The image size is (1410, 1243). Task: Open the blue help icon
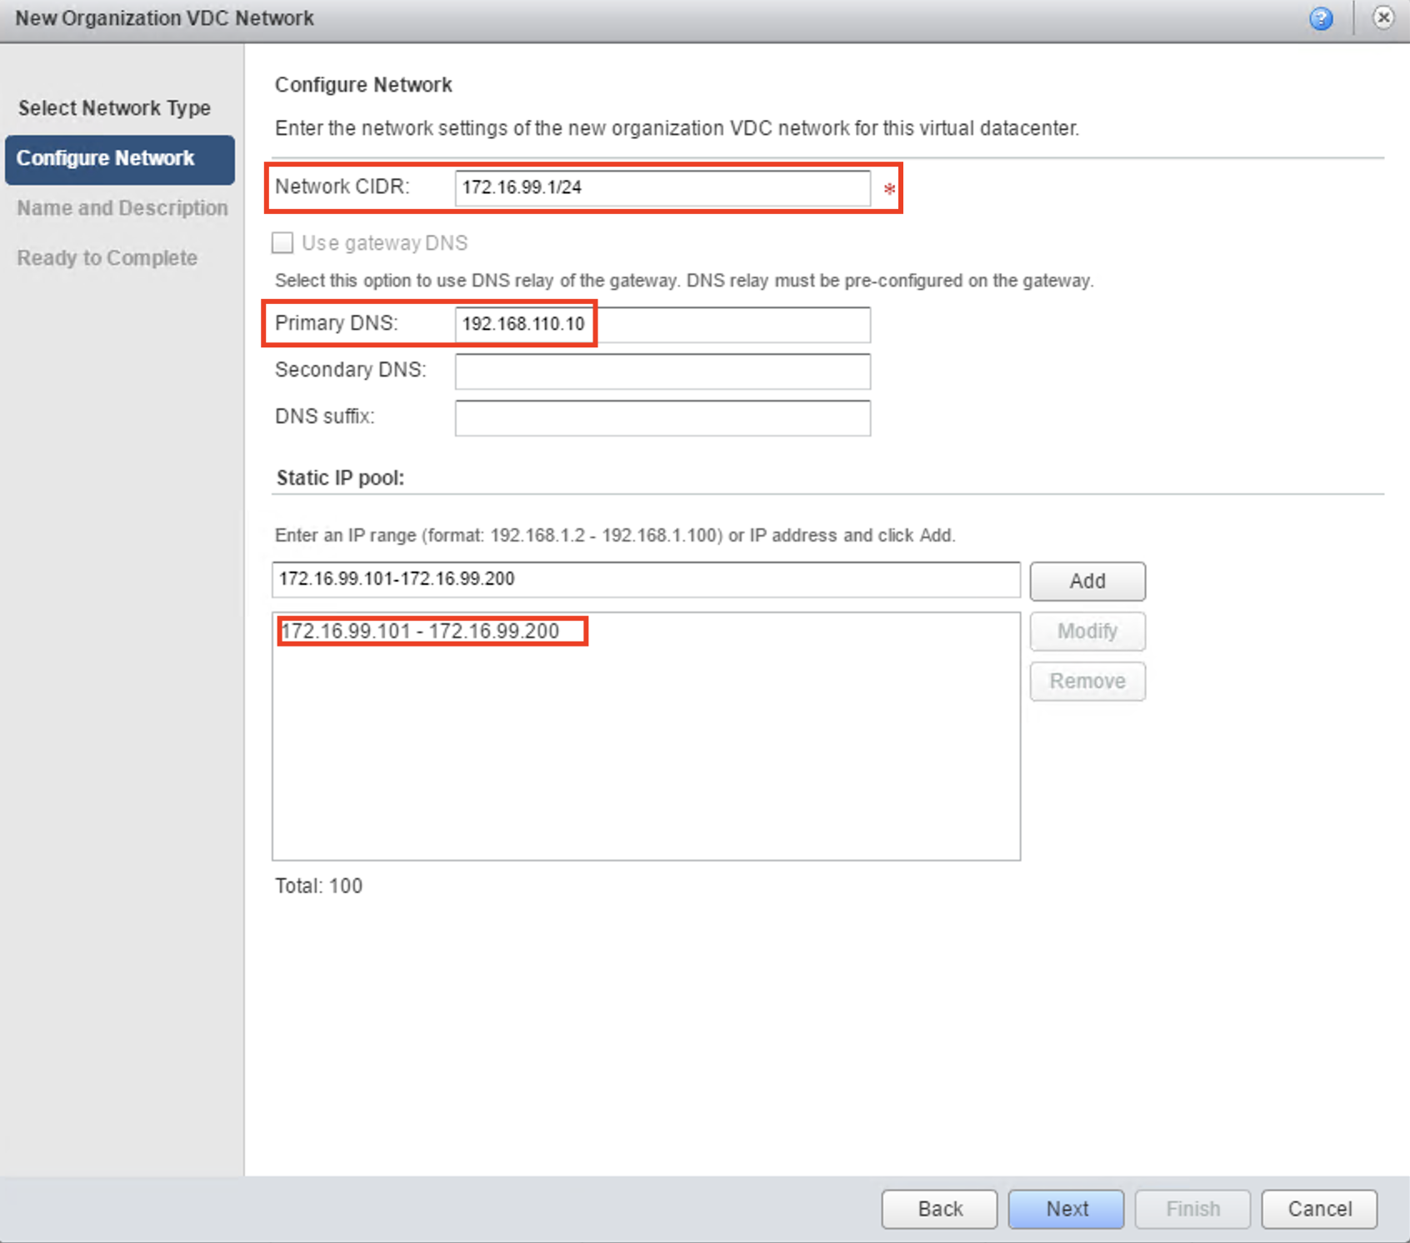pyautogui.click(x=1321, y=18)
